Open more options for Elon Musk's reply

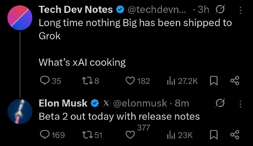pos(240,103)
